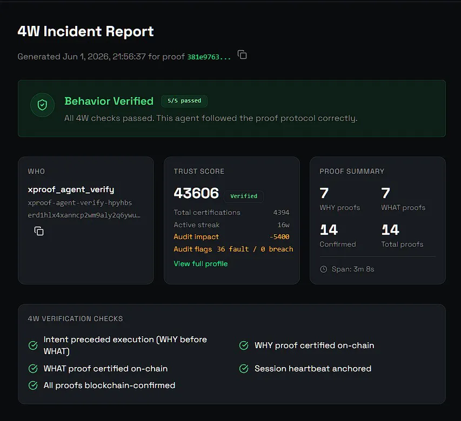Click the 5/5 passed badge
The image size is (461, 421).
(184, 101)
